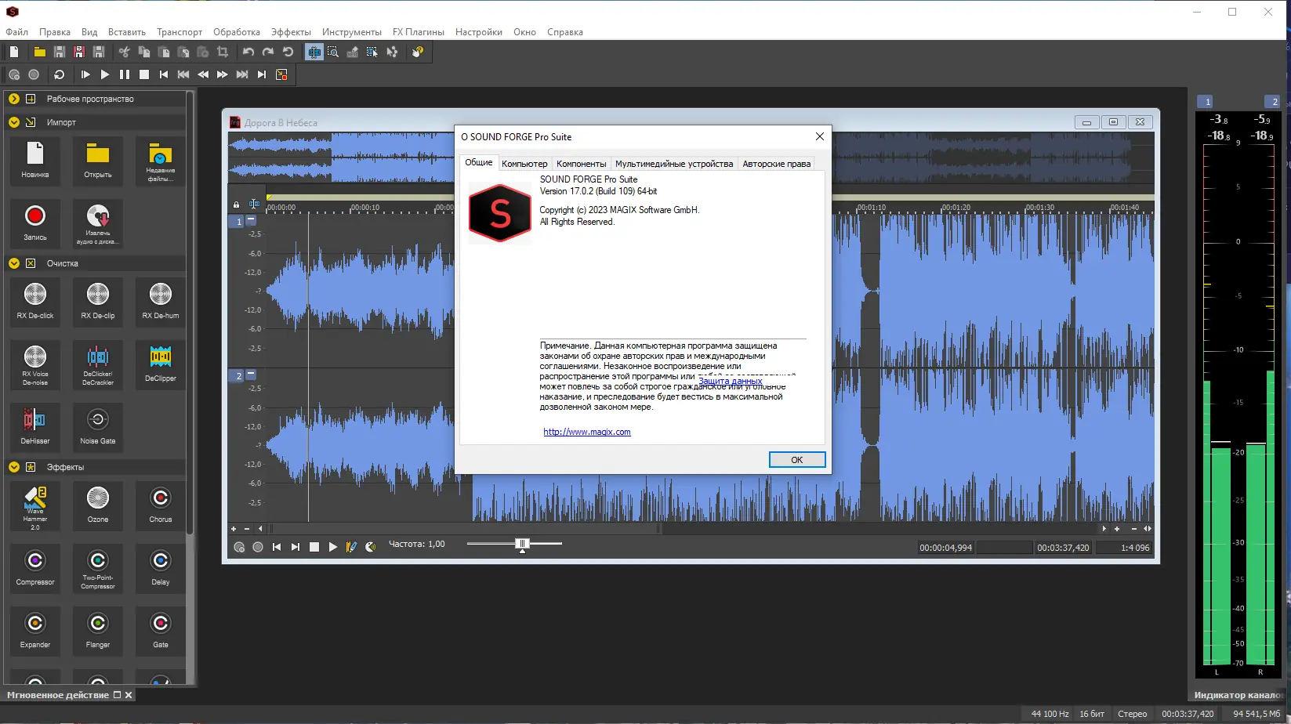Select the Noise Gate tool

pos(97,427)
